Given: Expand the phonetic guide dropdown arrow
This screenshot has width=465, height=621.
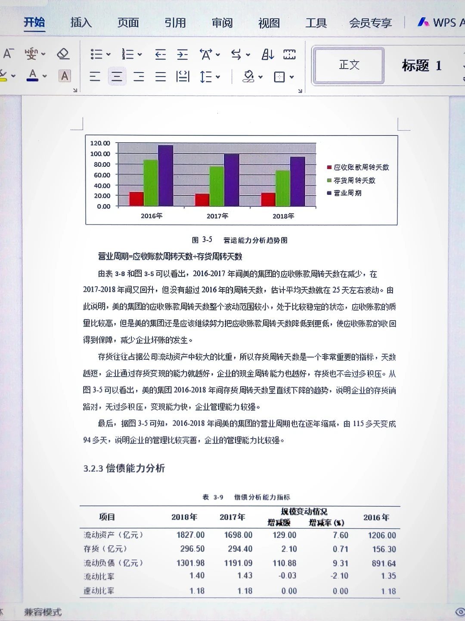Looking at the screenshot, I should (43, 54).
